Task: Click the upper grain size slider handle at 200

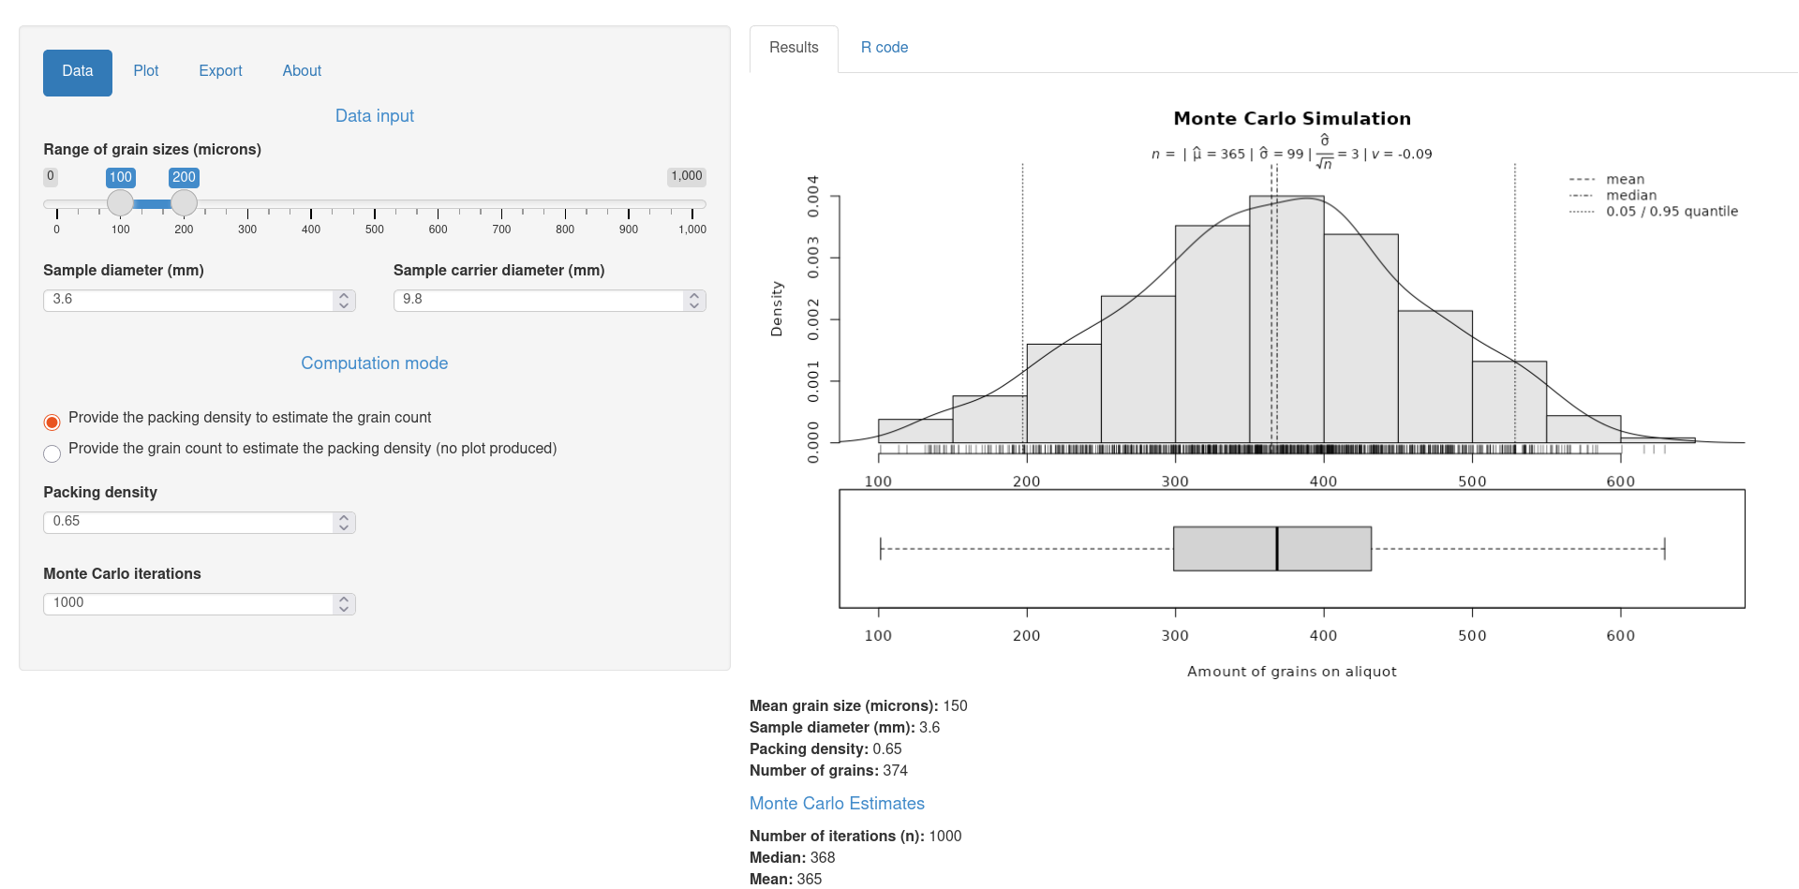Action: pyautogui.click(x=184, y=202)
